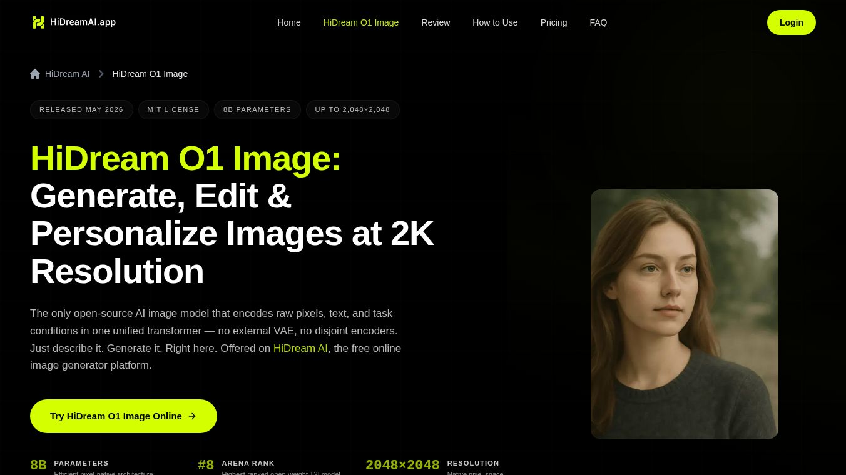Open the Home nav item
The width and height of the screenshot is (846, 475).
[x=289, y=22]
